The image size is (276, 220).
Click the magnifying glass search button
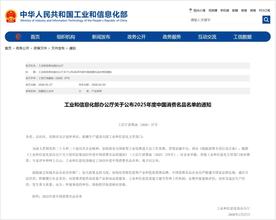coord(266,20)
